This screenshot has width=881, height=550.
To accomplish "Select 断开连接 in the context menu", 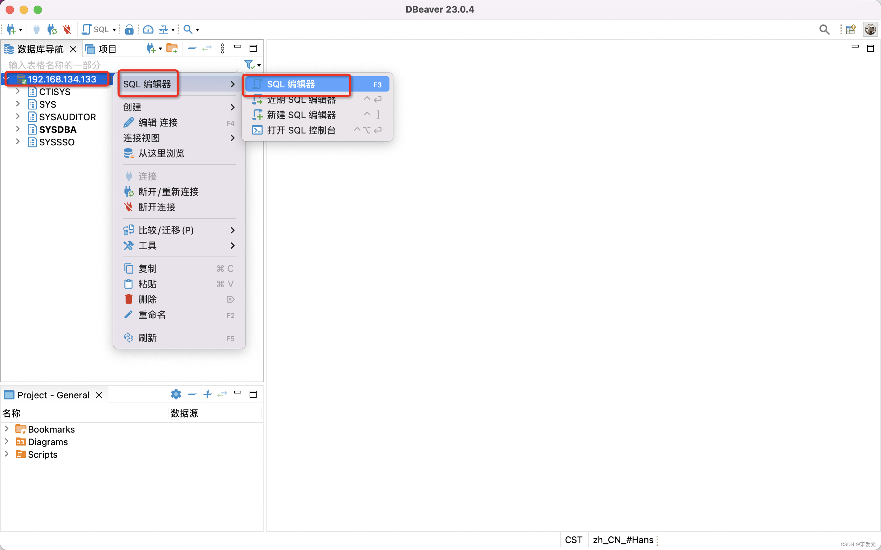I will [157, 207].
